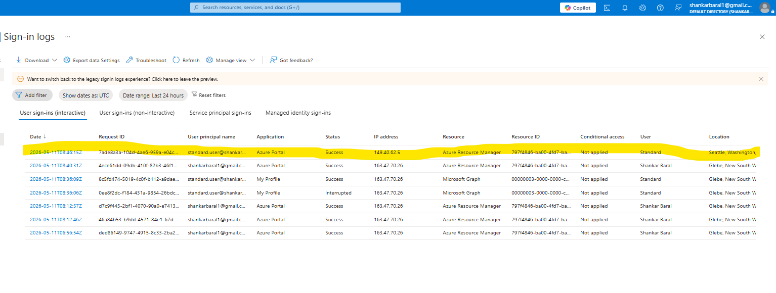Open the Date range: Last 24 hours filter

tap(153, 95)
